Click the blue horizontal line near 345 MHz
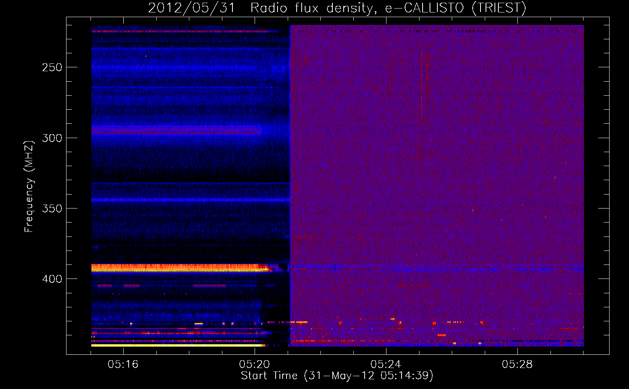 pyautogui.click(x=190, y=200)
